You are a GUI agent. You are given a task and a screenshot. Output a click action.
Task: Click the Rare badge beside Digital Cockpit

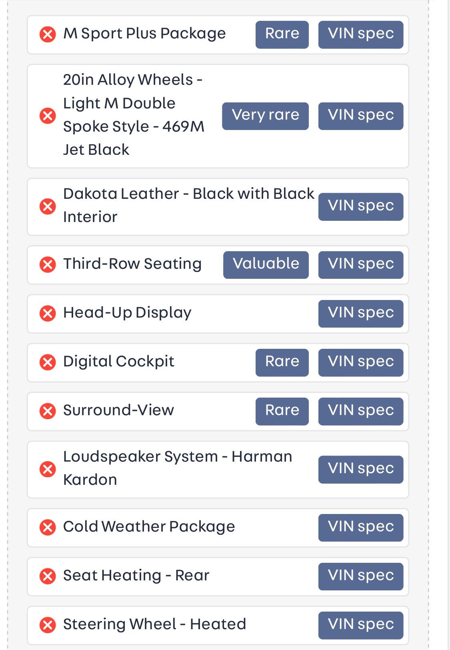click(x=282, y=362)
